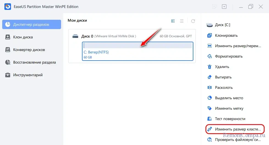Click the trash can Удалить icon

pyautogui.click(x=210, y=67)
